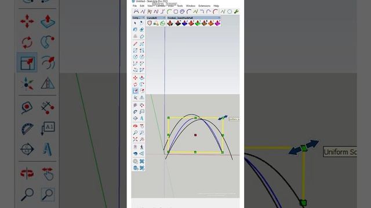Pick the Protractor tool in small toolbar

[135, 112]
